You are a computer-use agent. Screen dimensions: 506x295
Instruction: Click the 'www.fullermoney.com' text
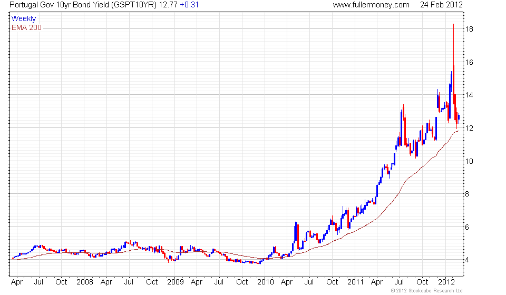pos(371,5)
